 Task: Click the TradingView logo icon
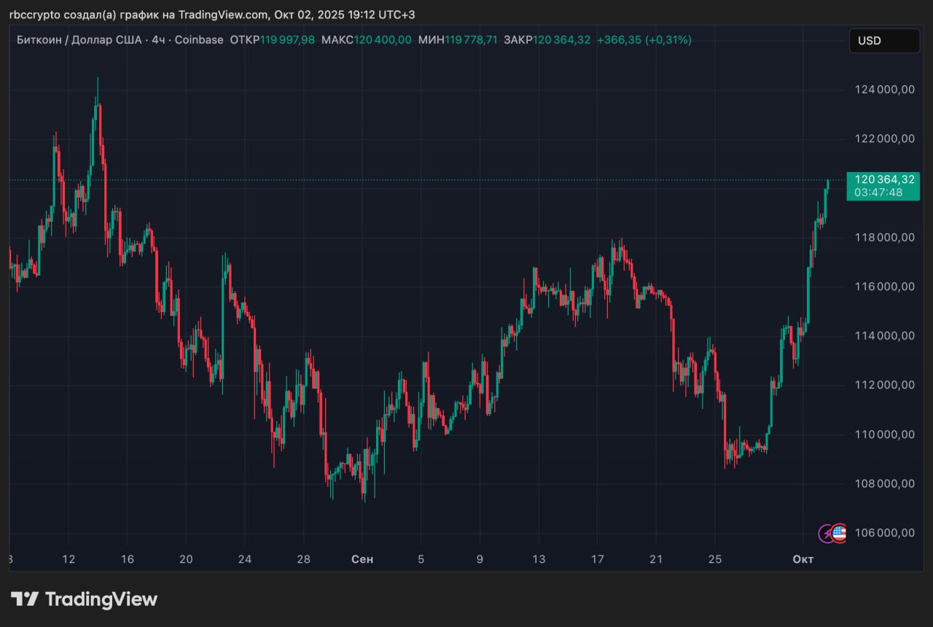[25, 599]
